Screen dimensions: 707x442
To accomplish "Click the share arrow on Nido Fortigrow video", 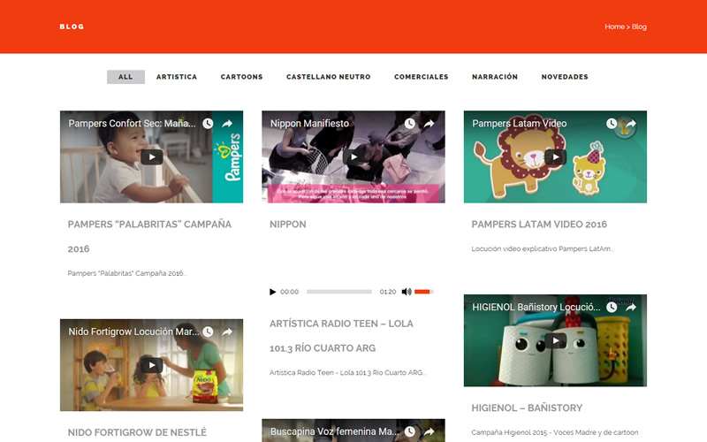I will [x=227, y=332].
